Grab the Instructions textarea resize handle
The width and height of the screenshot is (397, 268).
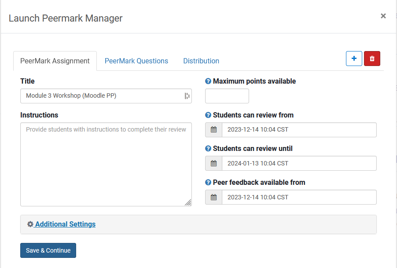tap(188, 202)
